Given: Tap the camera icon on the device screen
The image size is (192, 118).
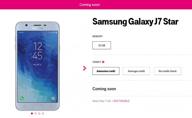Looking at the screenshot, I should tap(53, 98).
